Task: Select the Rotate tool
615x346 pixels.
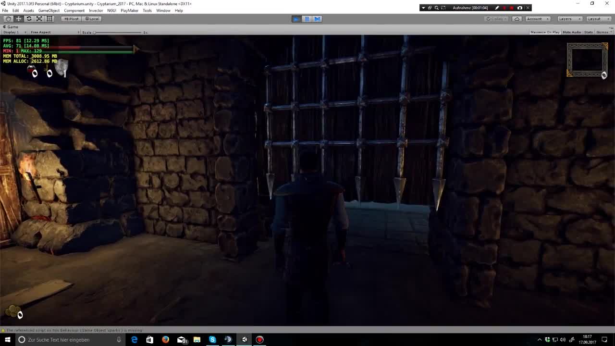Action: pyautogui.click(x=28, y=18)
